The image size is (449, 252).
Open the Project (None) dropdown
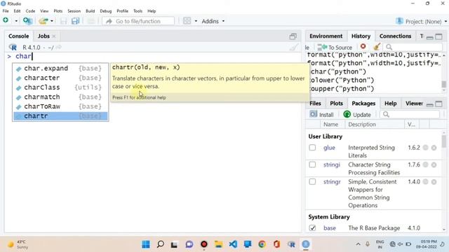(426, 22)
